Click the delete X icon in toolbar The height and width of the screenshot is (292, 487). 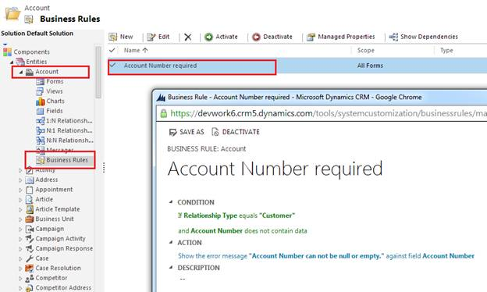188,37
